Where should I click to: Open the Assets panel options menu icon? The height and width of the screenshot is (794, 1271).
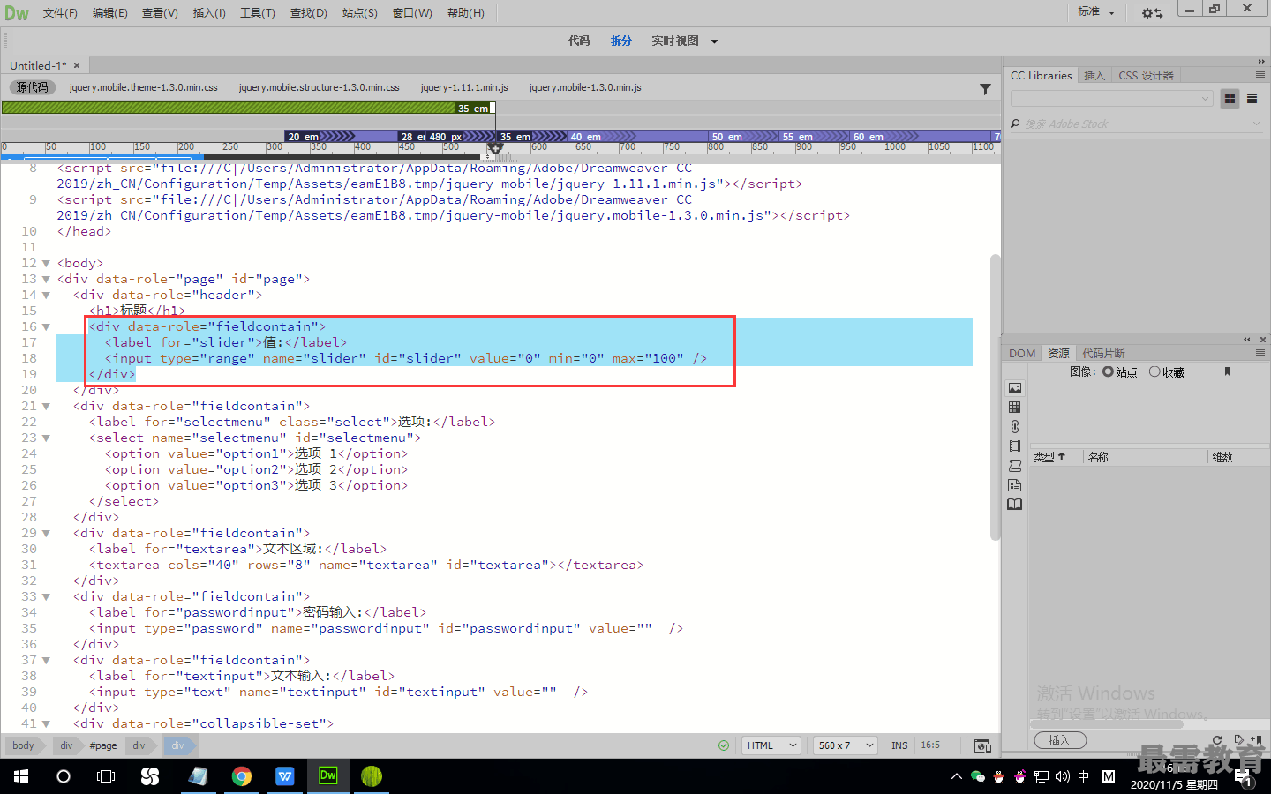pyautogui.click(x=1260, y=353)
